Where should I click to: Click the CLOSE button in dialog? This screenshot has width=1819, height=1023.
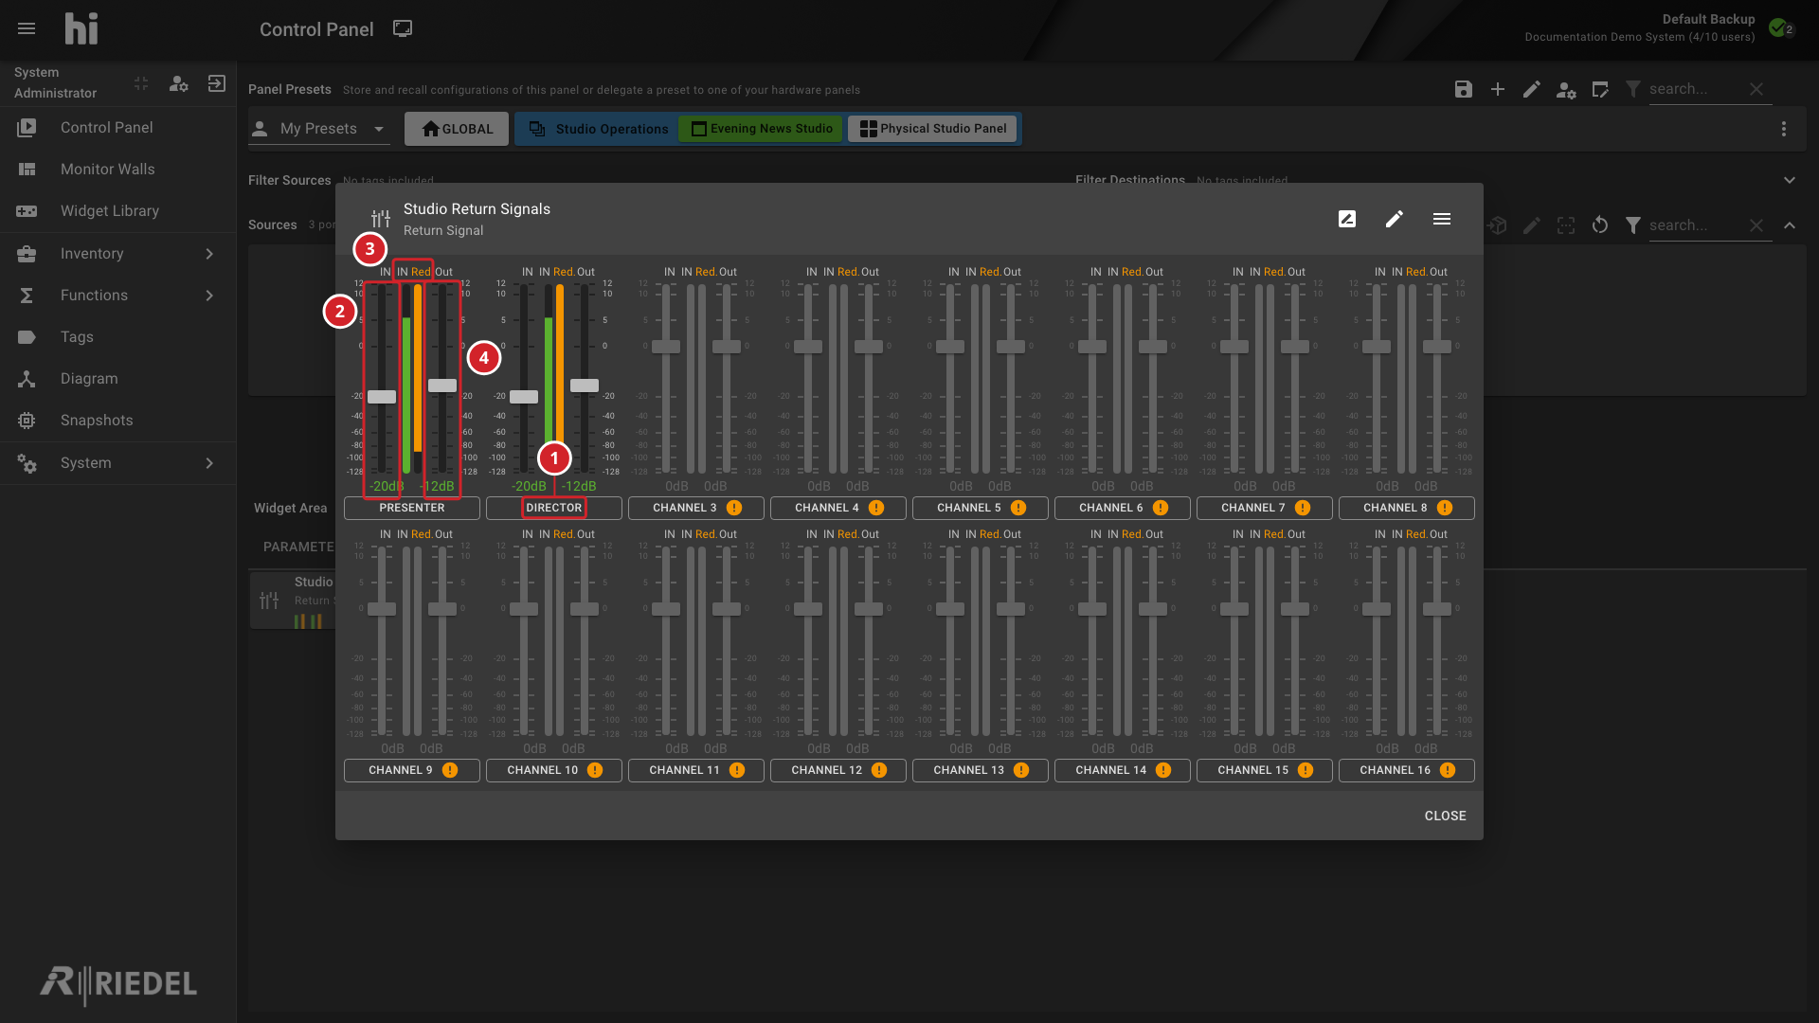click(1445, 816)
